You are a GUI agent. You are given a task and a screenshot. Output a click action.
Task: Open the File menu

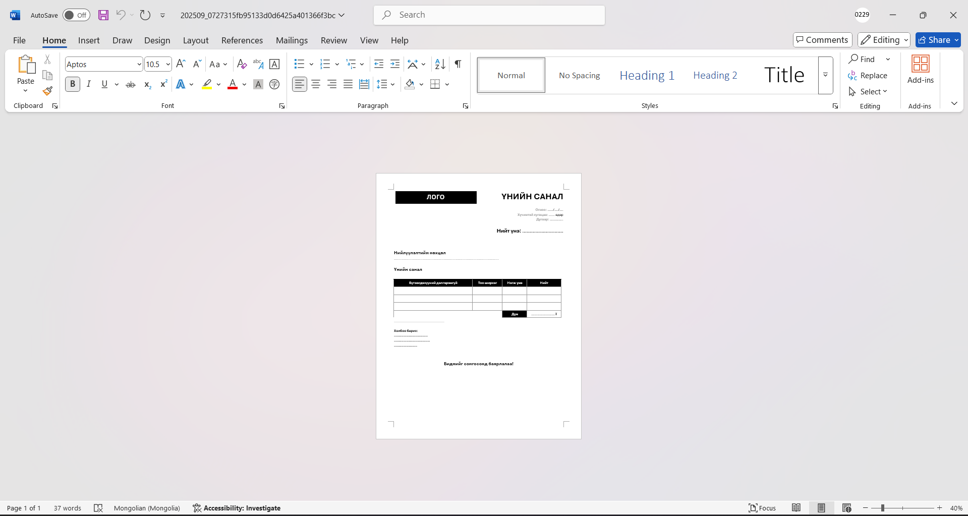click(x=19, y=40)
